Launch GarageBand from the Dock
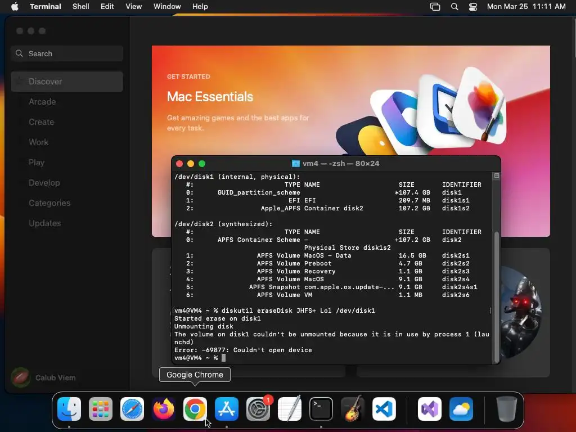The width and height of the screenshot is (576, 432). 353,409
